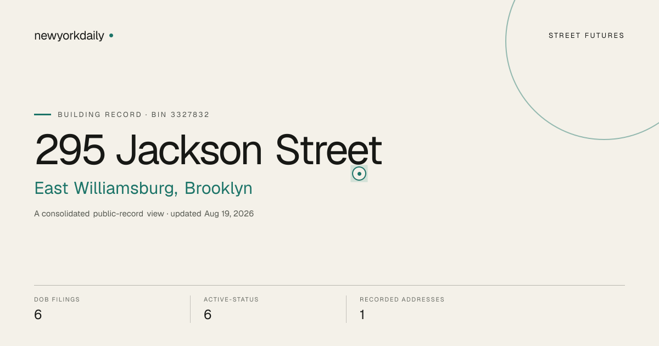Open the STREET FUTURES link
This screenshot has width=659, height=346.
587,36
